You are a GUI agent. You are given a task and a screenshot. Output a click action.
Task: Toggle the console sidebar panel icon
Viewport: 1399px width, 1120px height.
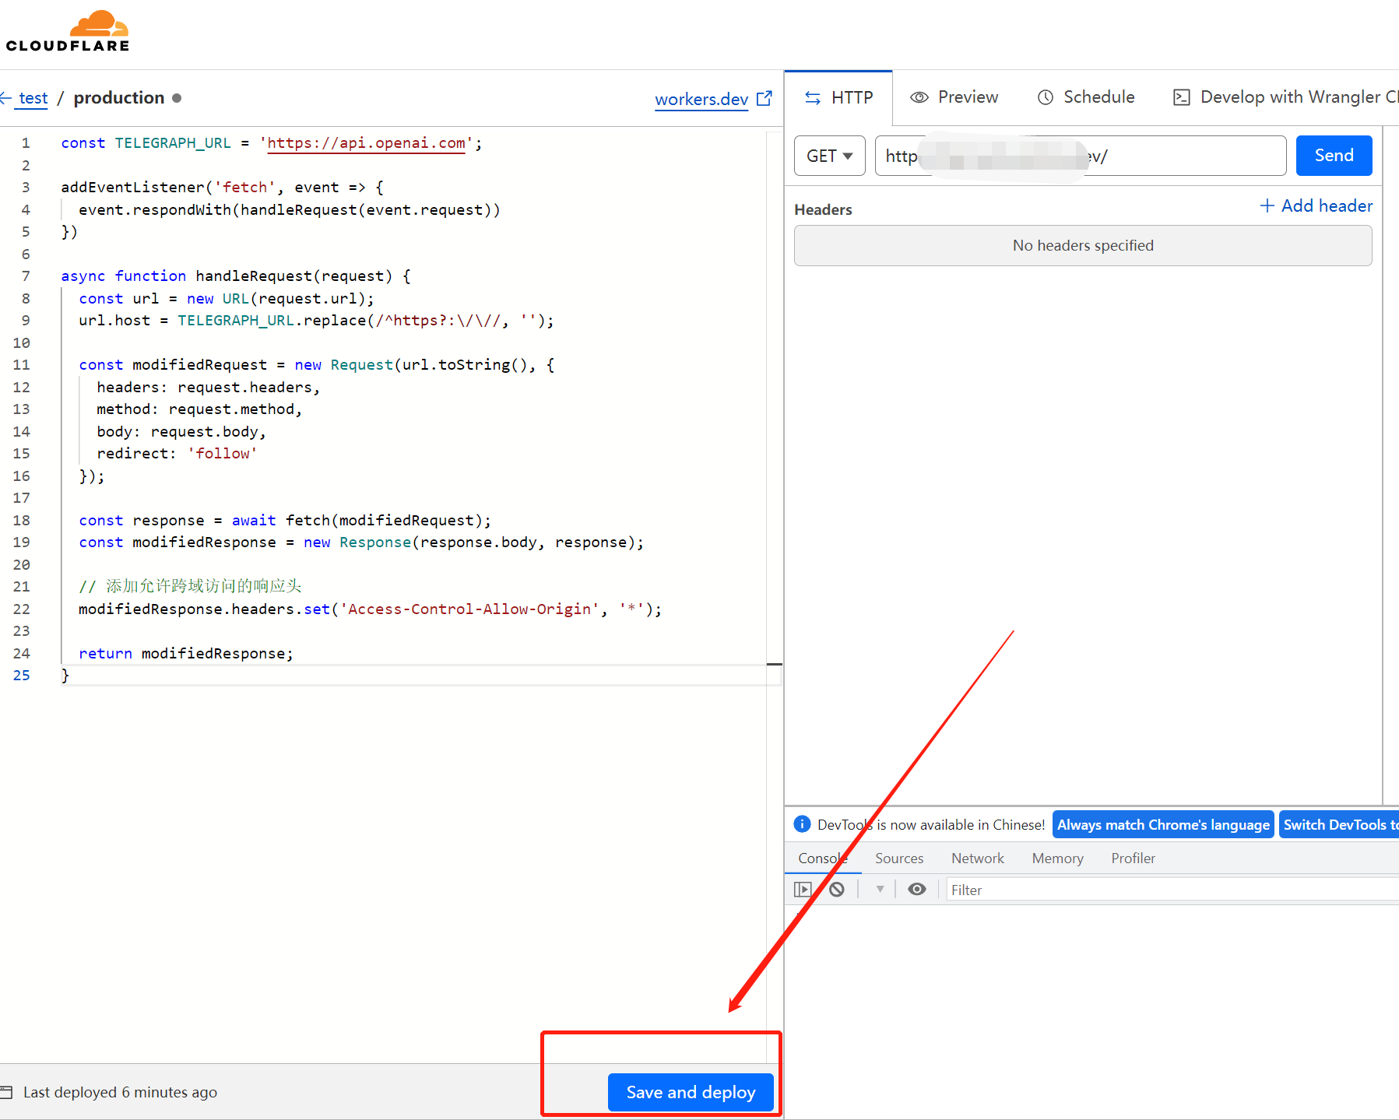[803, 889]
